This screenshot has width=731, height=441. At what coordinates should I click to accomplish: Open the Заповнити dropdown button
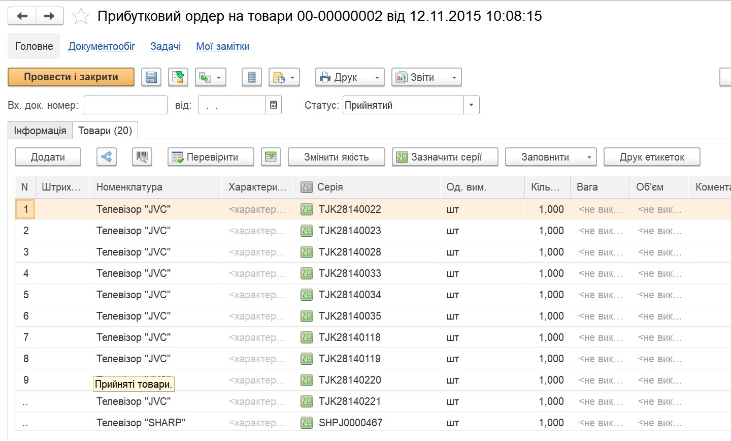(551, 157)
